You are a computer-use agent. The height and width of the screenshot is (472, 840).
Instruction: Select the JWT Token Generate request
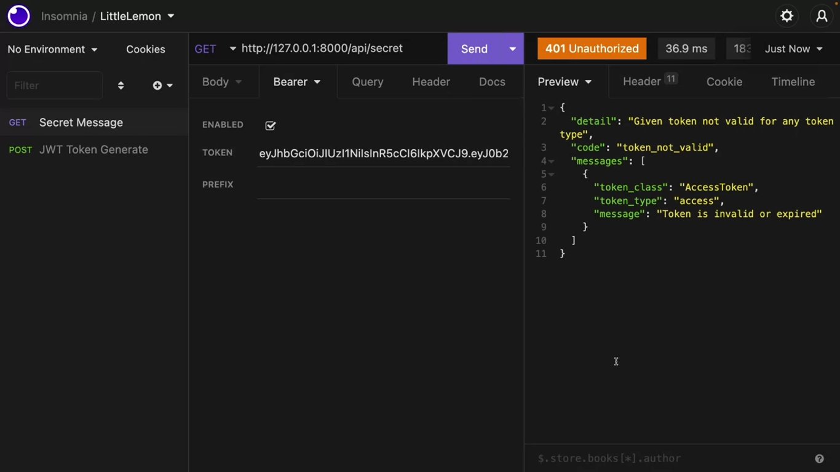93,149
